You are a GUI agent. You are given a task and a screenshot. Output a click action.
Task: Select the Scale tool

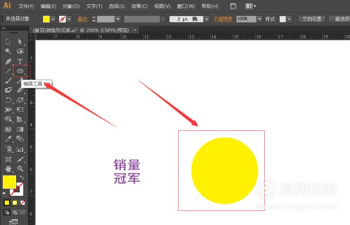20,100
